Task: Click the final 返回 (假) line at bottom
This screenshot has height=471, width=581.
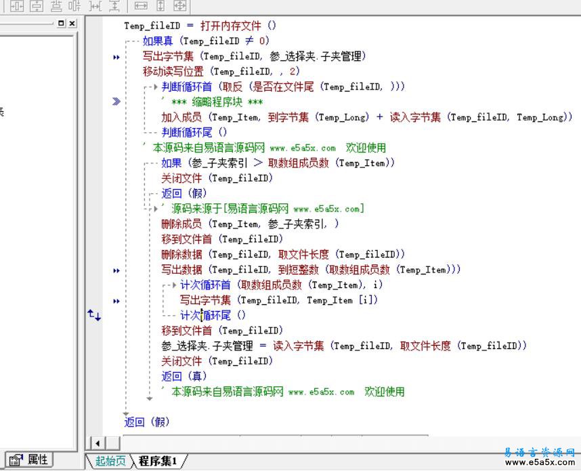Action: pos(147,422)
